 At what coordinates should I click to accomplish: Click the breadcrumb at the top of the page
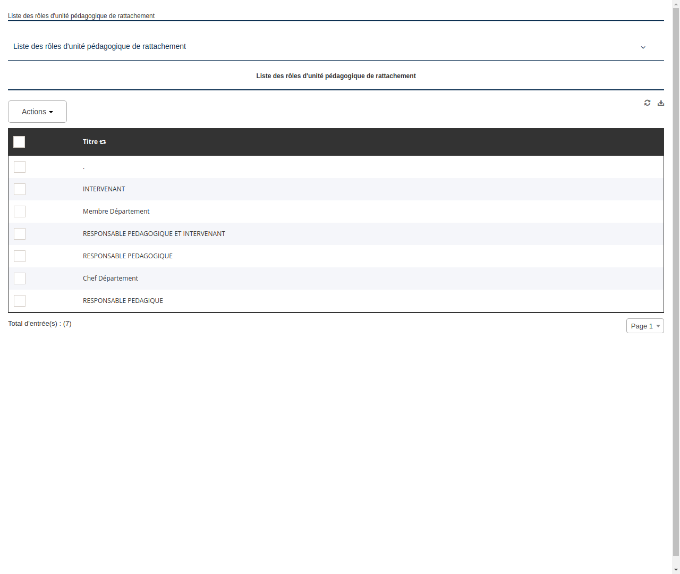(x=81, y=16)
